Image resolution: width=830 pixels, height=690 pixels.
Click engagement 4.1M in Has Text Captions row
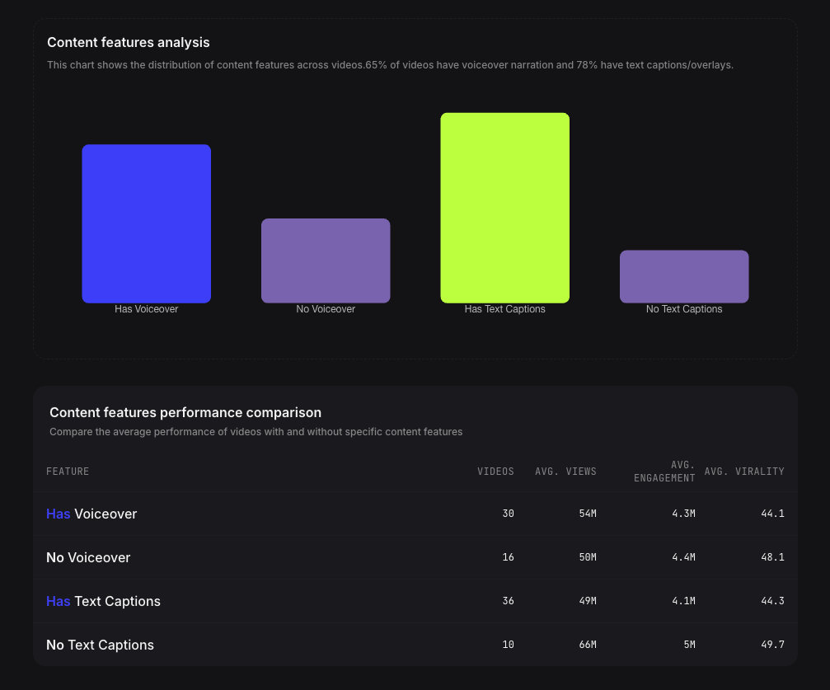tap(683, 600)
